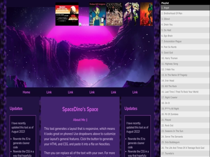This screenshot has width=210, height=157.
Task: Choose Last Time I Tried To Rock Your World
Action: [185, 92]
